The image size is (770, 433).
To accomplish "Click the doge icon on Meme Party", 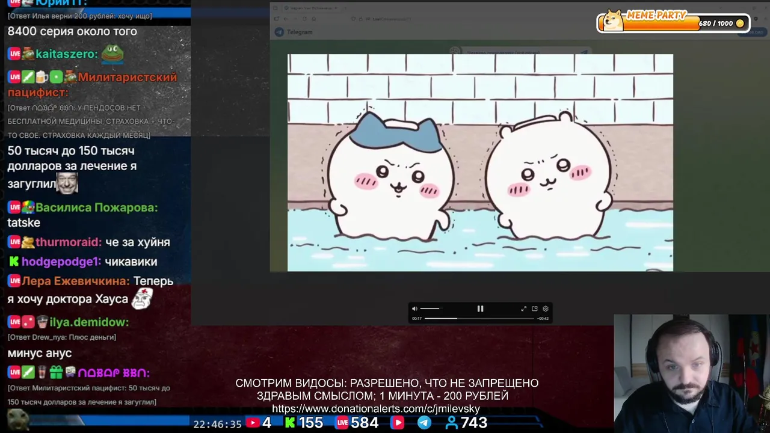I will click(613, 20).
